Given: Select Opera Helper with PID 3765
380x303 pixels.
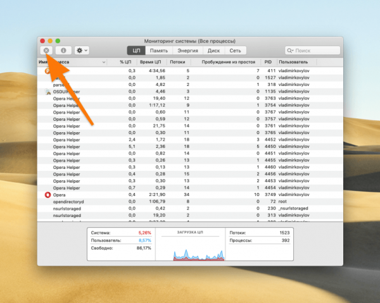Looking at the screenshot, I should tap(190, 133).
